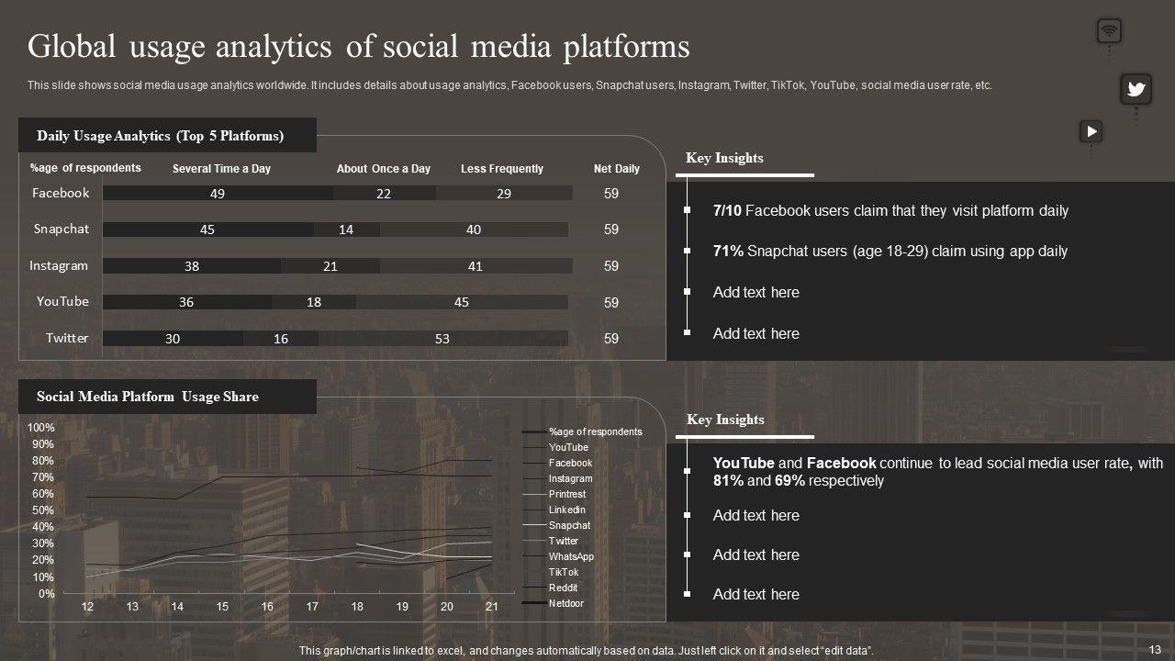Screen dimensions: 1175x661
Task: Click Instagram's 'Less Frequently' bar showing 41
Action: click(x=475, y=266)
